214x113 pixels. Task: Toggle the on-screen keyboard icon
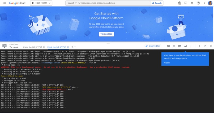pos(168,46)
